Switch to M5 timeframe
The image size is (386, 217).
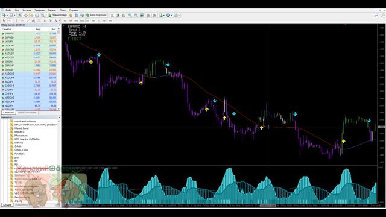coord(71,20)
